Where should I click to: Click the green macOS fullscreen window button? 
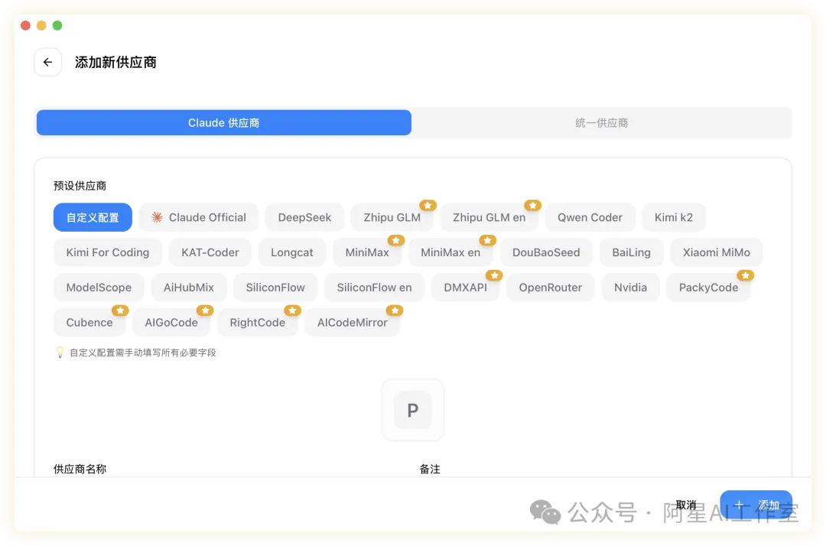pos(57,26)
